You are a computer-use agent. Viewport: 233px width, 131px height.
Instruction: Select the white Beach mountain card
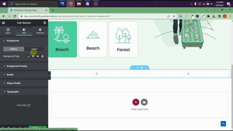click(x=93, y=39)
